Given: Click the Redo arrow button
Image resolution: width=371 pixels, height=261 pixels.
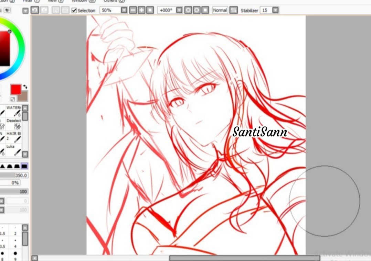Looking at the screenshot, I should 44,10.
